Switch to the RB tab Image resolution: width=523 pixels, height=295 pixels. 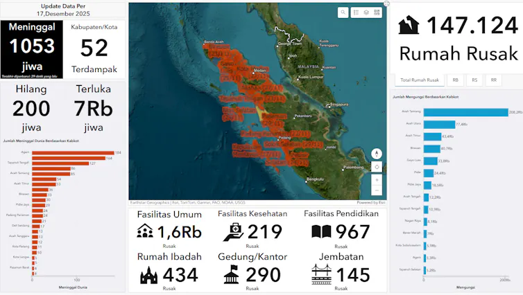click(x=455, y=80)
